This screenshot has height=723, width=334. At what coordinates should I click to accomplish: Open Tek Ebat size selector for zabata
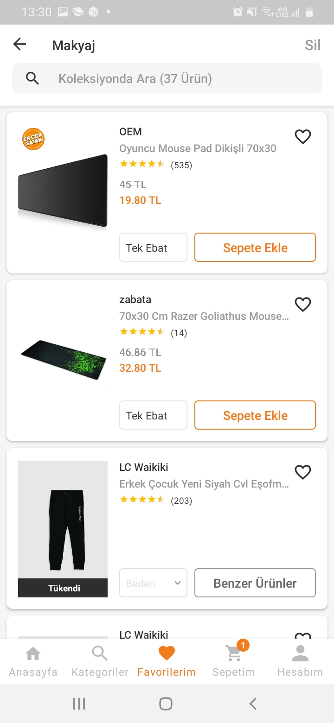coord(153,415)
